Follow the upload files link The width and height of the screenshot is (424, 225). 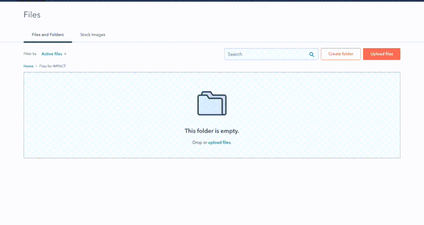219,142
